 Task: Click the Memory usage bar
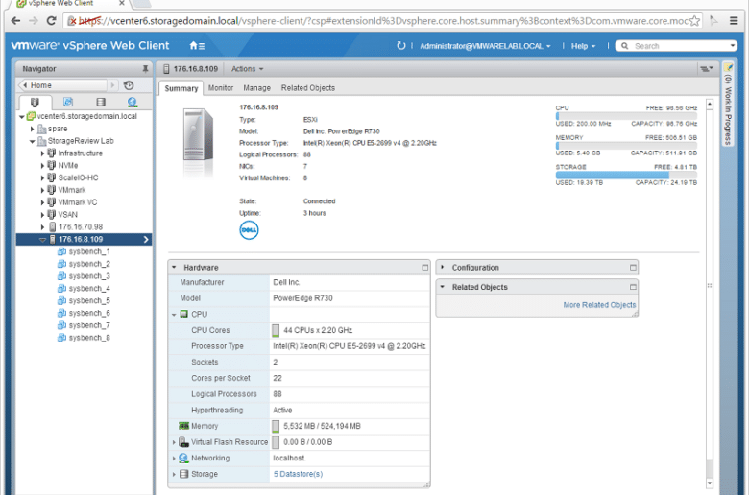626,146
